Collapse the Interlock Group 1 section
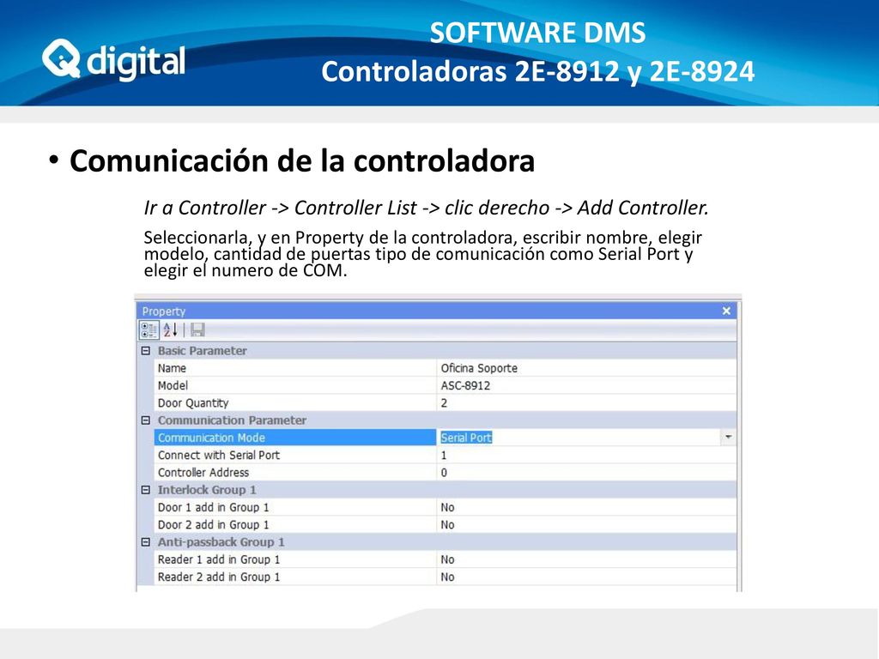This screenshot has width=879, height=659. pyautogui.click(x=146, y=490)
